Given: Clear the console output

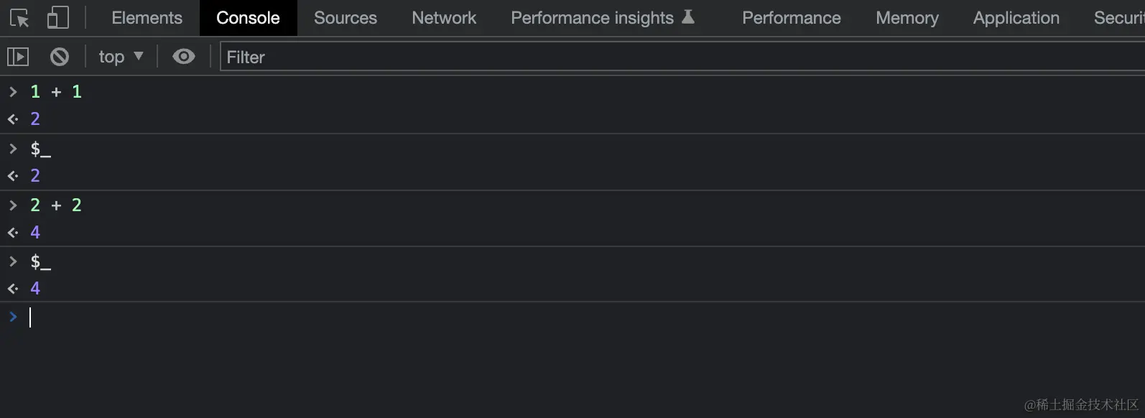Looking at the screenshot, I should (x=60, y=57).
